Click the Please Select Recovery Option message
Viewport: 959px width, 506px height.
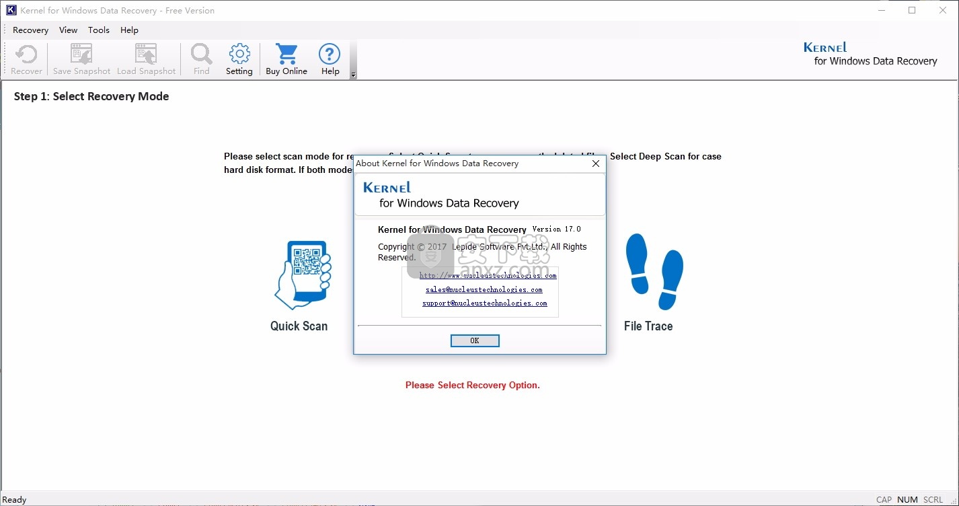(x=473, y=385)
